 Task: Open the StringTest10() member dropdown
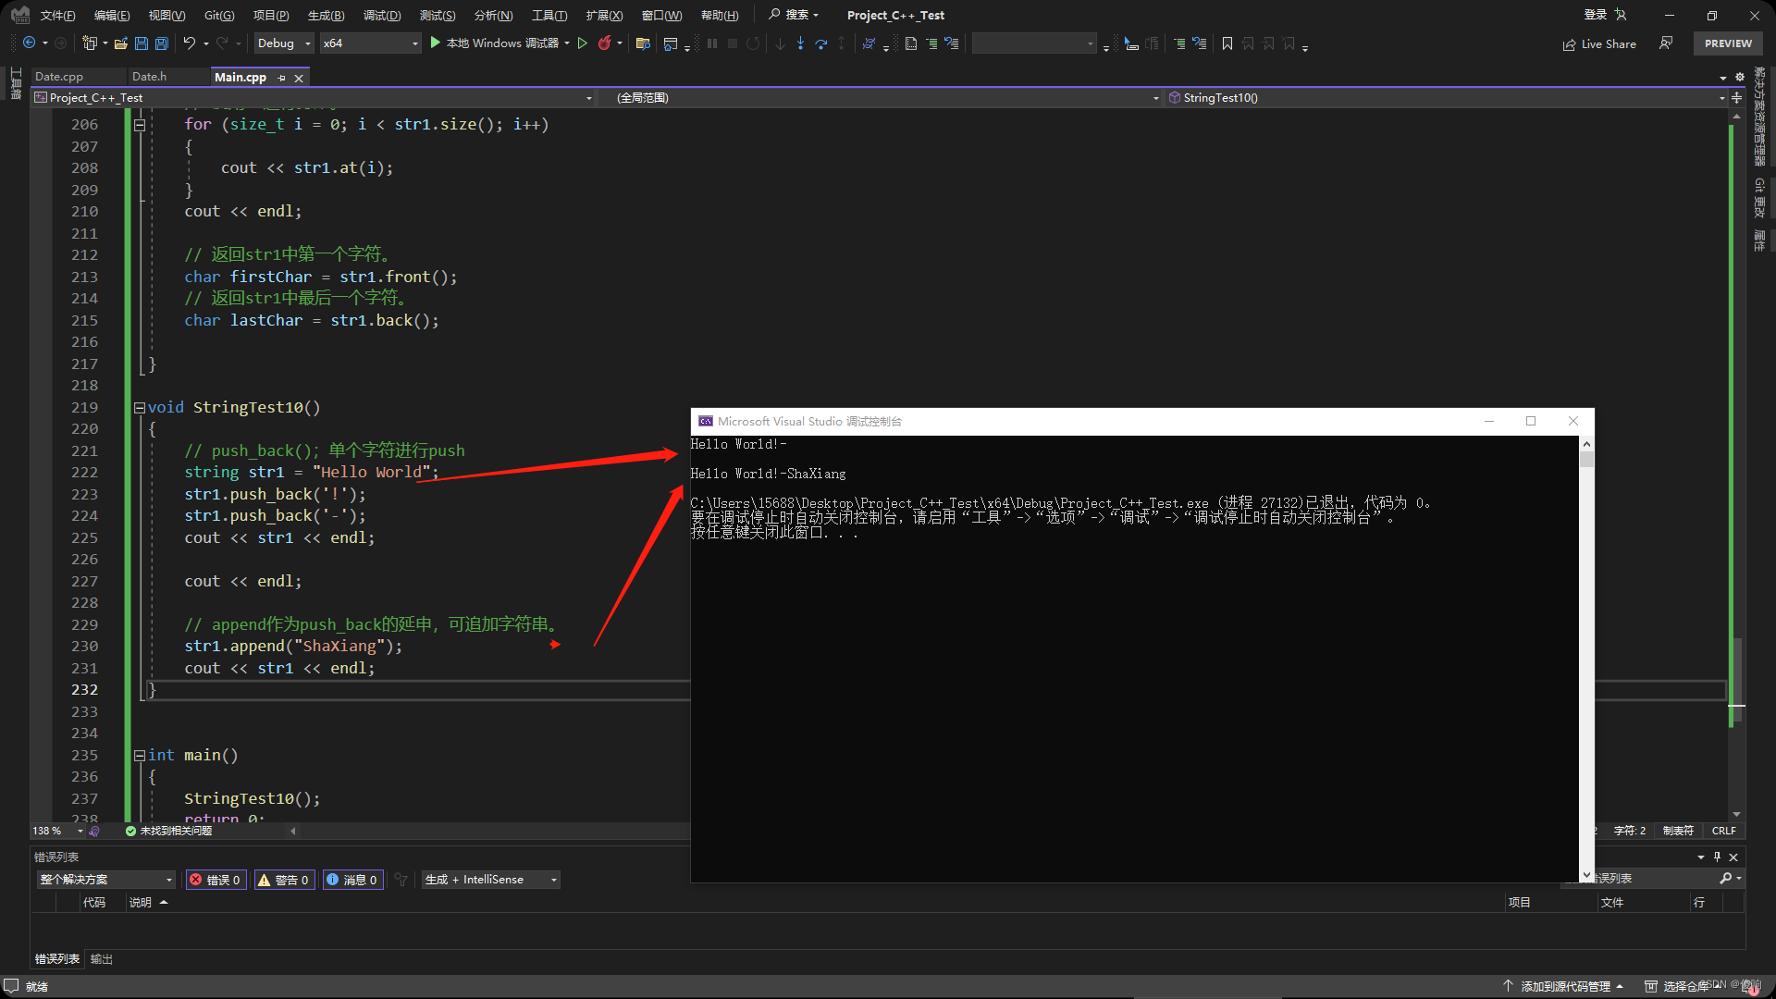coord(1446,97)
